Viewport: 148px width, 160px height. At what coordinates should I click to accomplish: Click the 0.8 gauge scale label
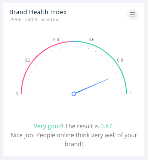pos(120,60)
